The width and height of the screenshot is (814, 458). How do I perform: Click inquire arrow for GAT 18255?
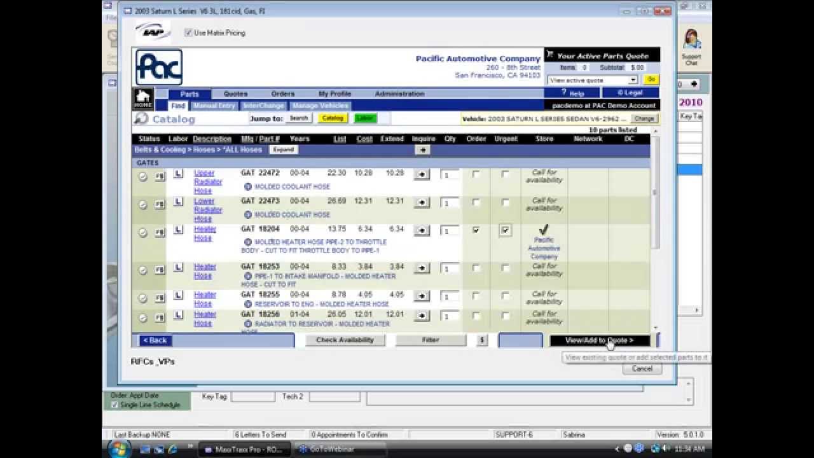tap(422, 296)
